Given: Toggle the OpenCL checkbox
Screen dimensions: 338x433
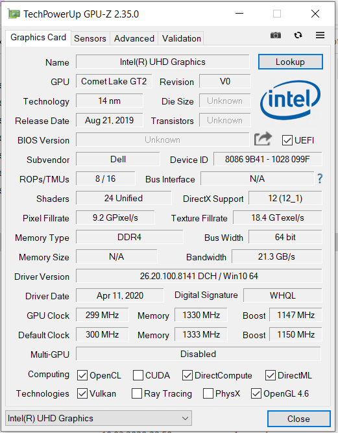Looking at the screenshot, I should [82, 375].
